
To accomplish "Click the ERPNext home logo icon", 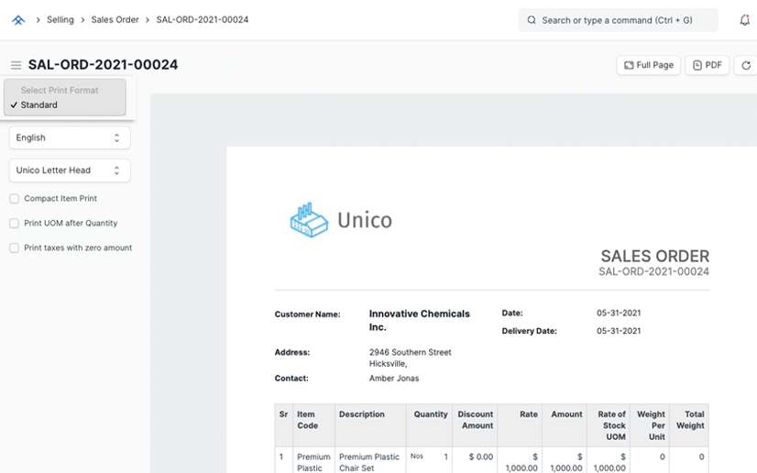I will tap(18, 19).
